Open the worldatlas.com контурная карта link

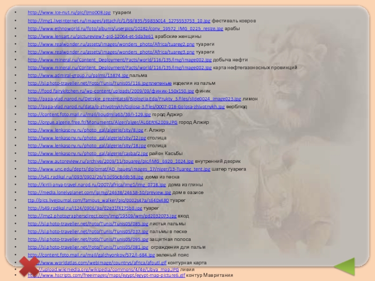(x=103, y=263)
